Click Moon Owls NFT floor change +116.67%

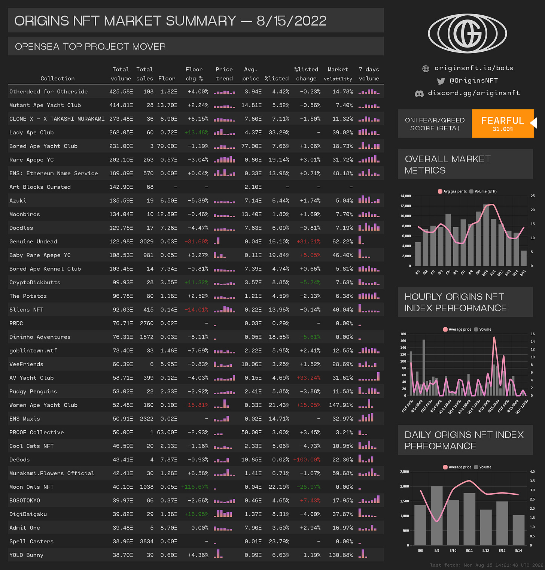pyautogui.click(x=195, y=487)
